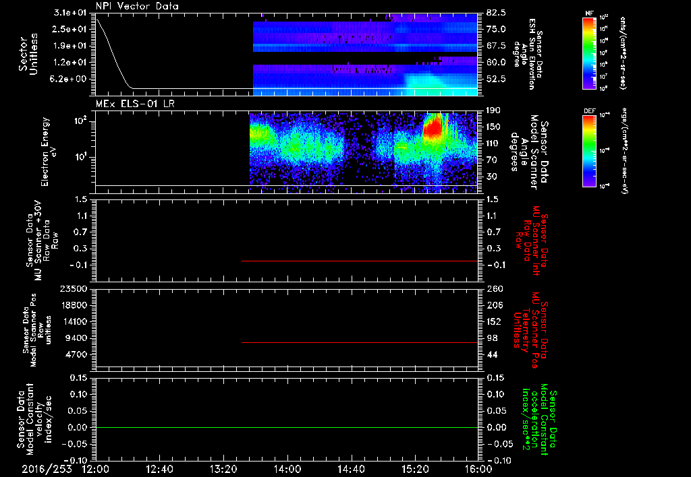Click the 190 scanner angle tick value
The width and height of the screenshot is (691, 477).
[493, 110]
